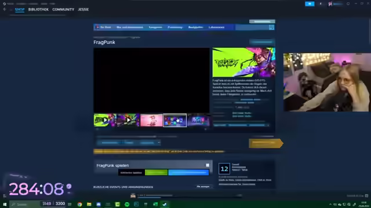Open the 'Kategorien' store menu
Viewport: 371px width, 208px height.
(x=155, y=27)
